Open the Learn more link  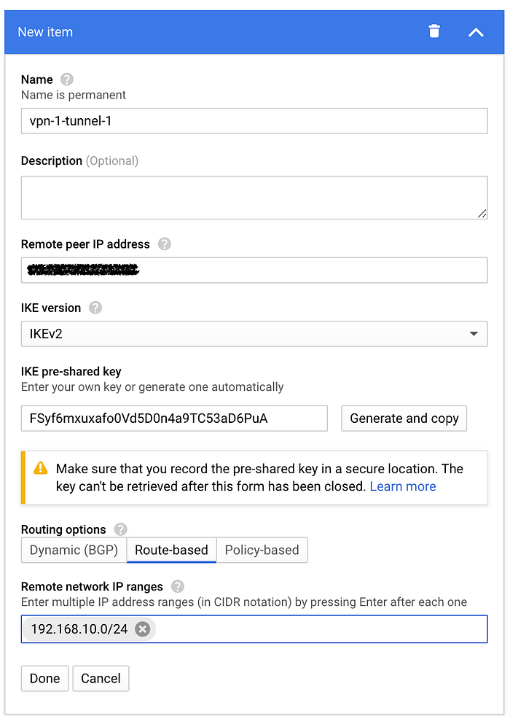[x=403, y=486]
